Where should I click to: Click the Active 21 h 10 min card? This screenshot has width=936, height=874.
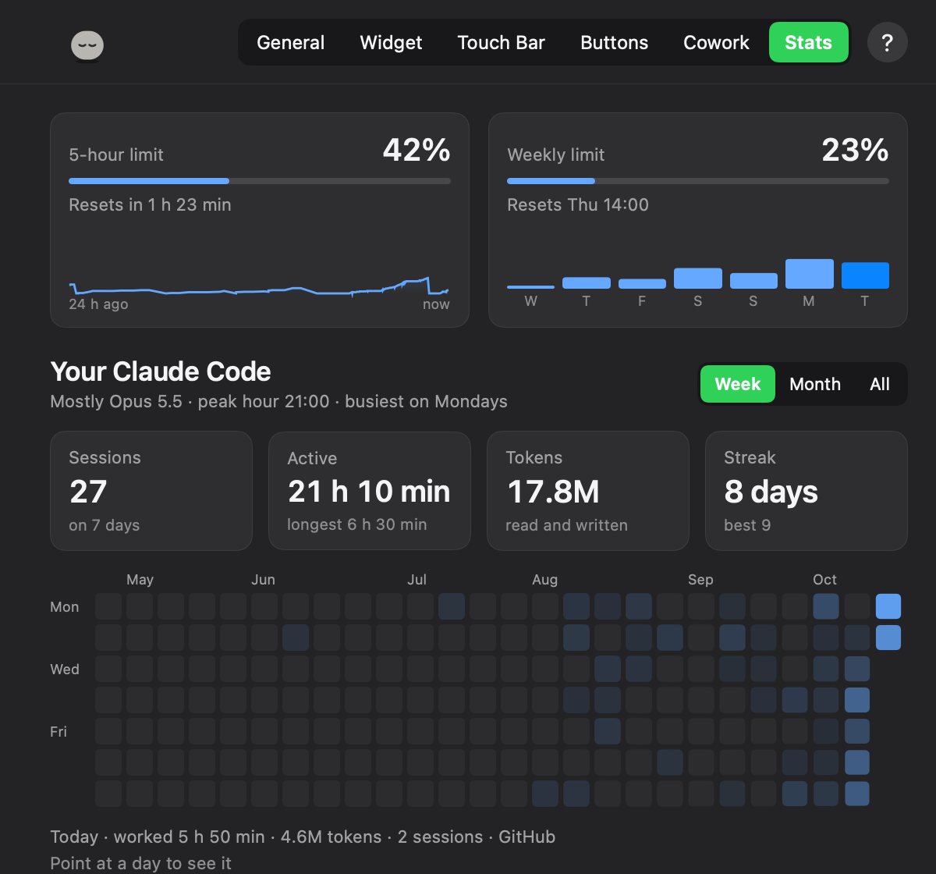[370, 491]
